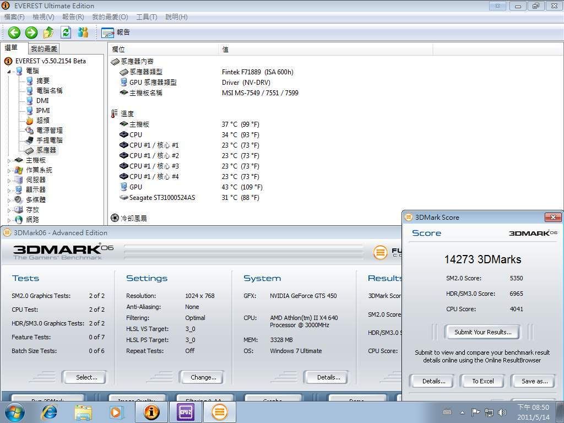Refresh the EVEREST view with the Refresh icon
This screenshot has height=423, width=564.
pos(66,32)
